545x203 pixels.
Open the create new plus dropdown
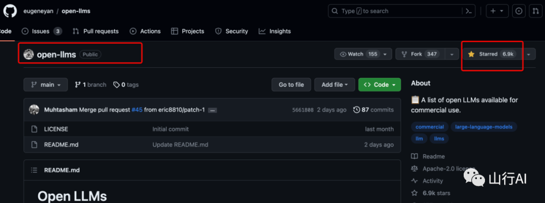[497, 11]
